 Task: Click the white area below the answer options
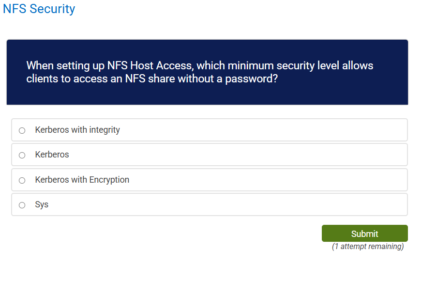[145, 266]
